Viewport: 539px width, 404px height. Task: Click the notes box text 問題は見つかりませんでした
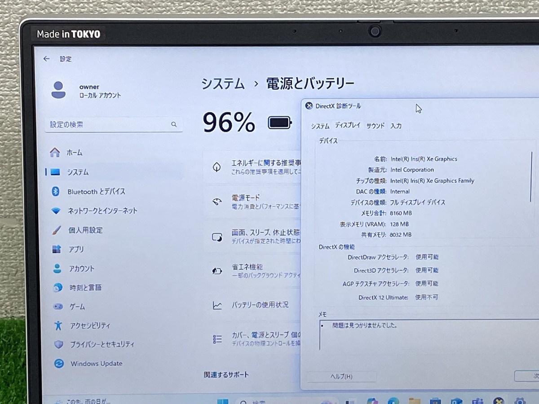coord(365,325)
